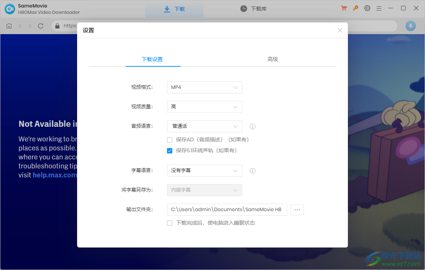Minimize the SameMovie window
This screenshot has height=270, width=425.
pyautogui.click(x=390, y=8)
